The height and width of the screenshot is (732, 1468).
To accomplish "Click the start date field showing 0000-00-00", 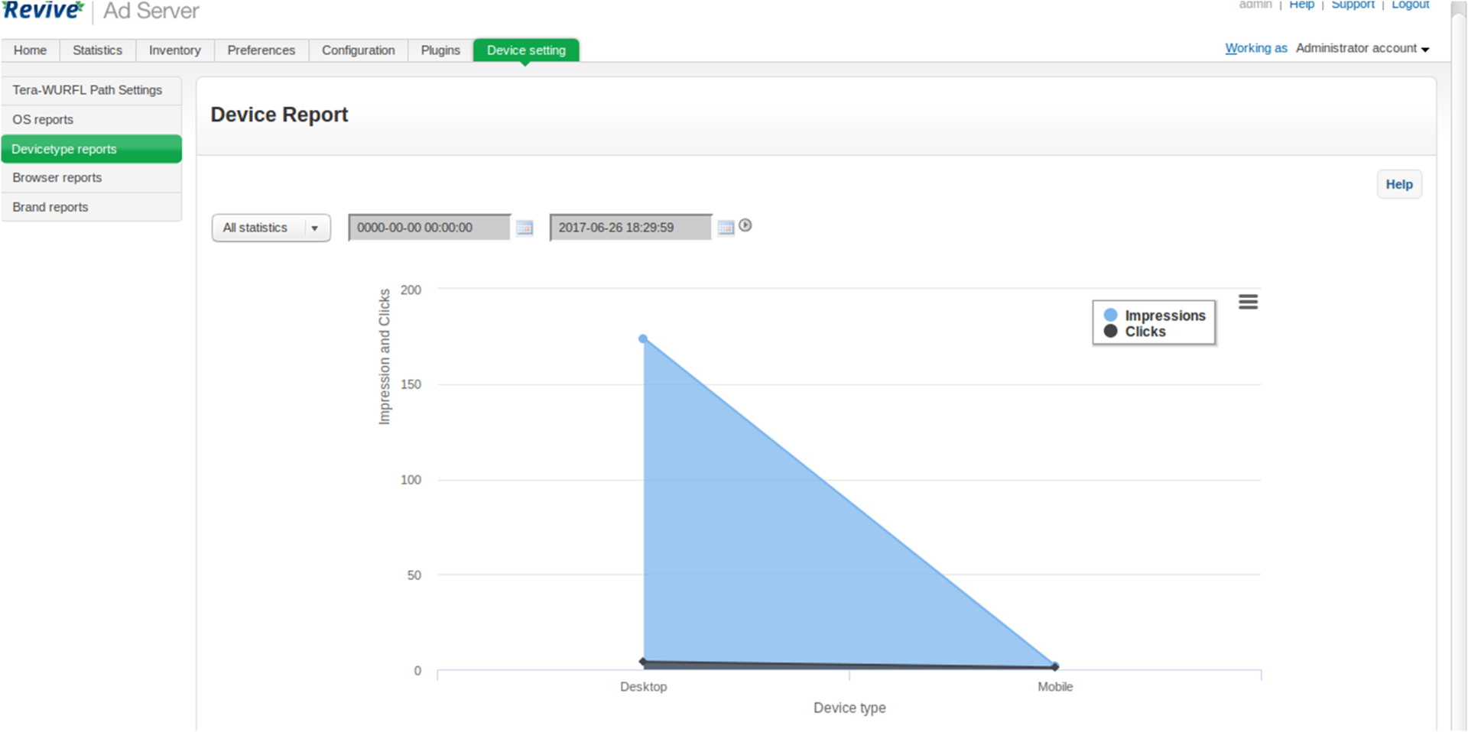I will point(429,228).
